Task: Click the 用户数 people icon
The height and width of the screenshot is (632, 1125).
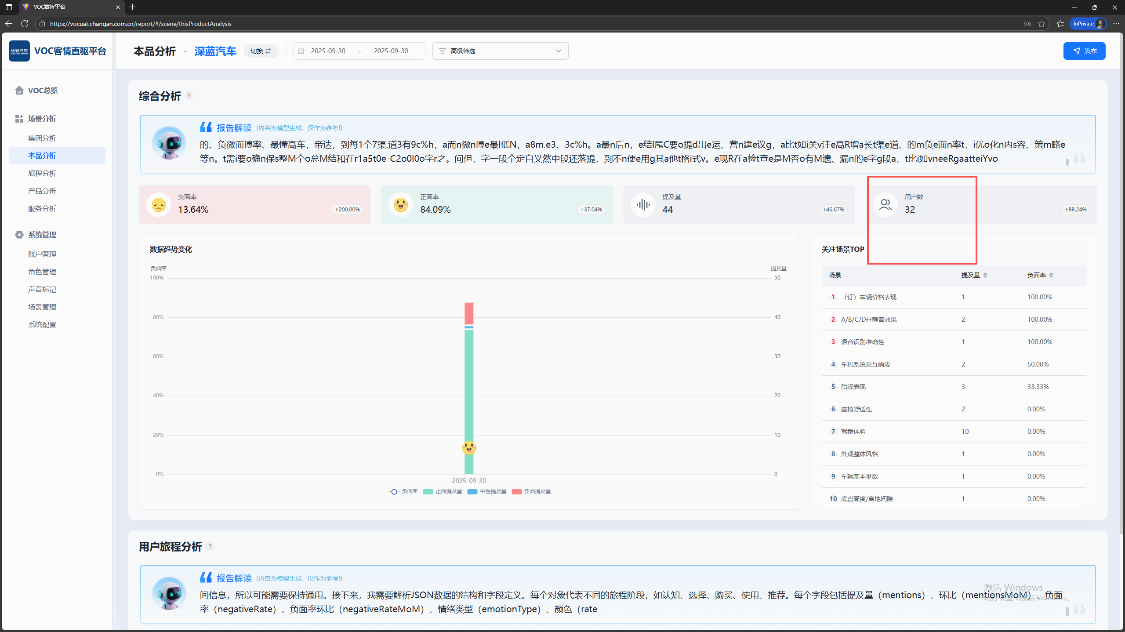Action: coord(885,204)
